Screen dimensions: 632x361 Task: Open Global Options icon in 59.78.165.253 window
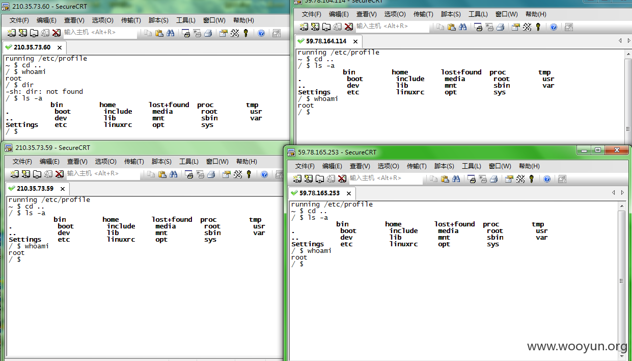coord(520,178)
